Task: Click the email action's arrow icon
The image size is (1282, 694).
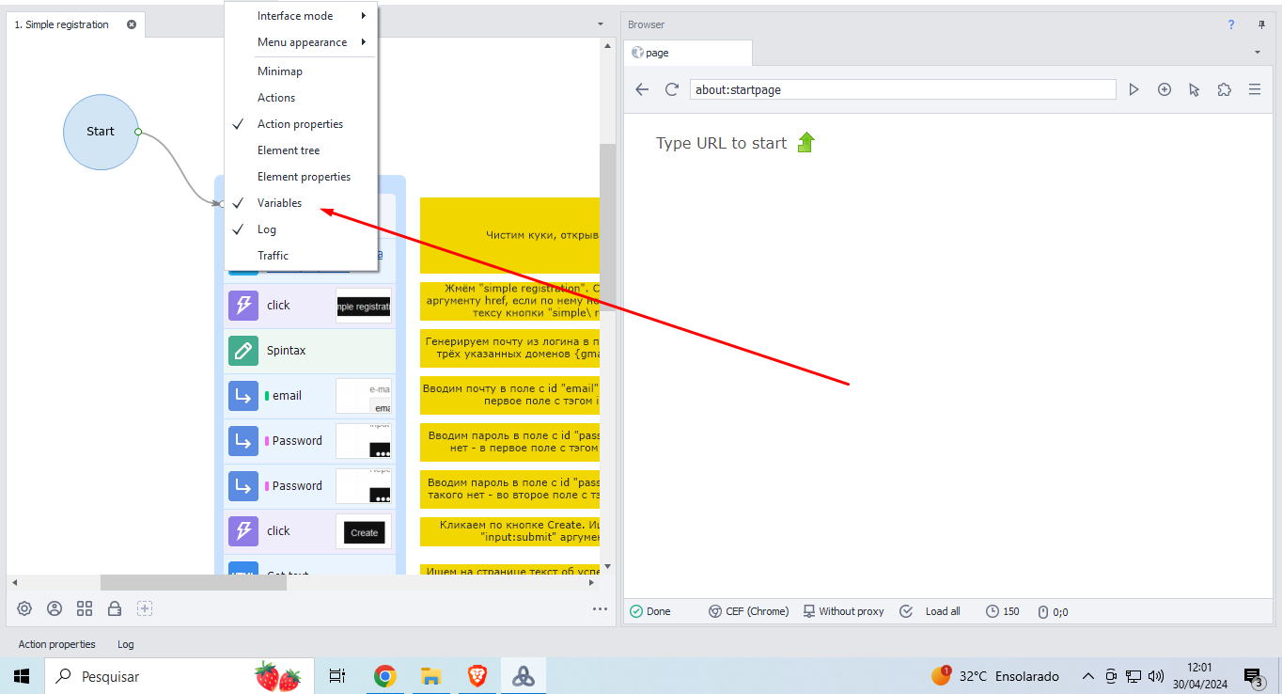Action: pyautogui.click(x=243, y=396)
